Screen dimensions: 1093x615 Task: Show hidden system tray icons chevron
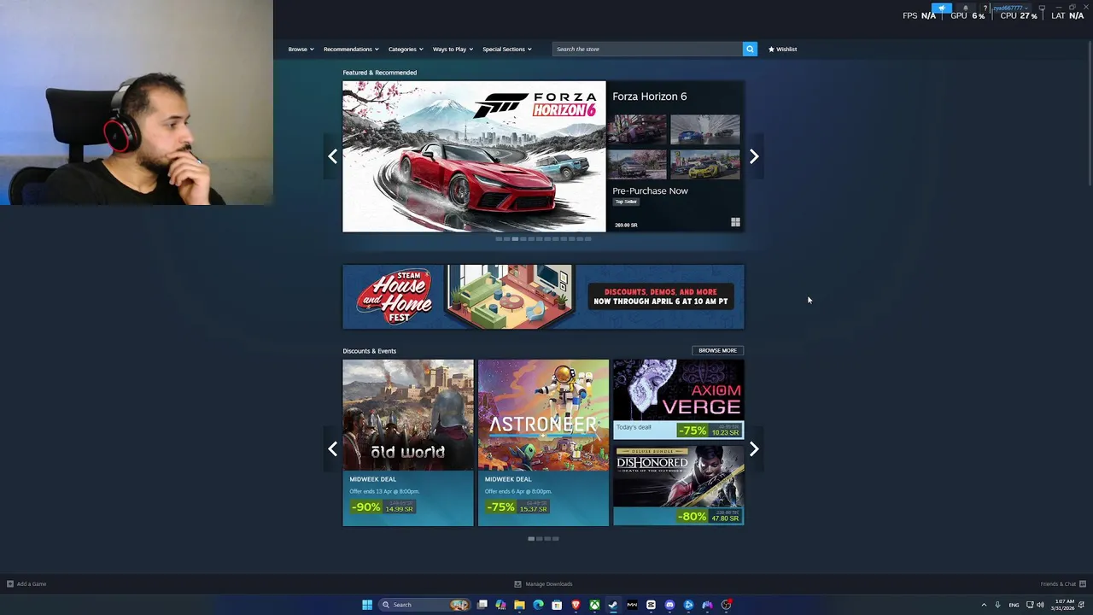984,605
